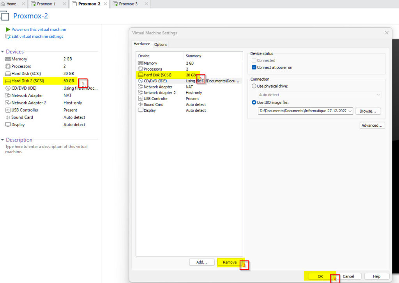Open the Proxmox-1 tab

(46, 4)
